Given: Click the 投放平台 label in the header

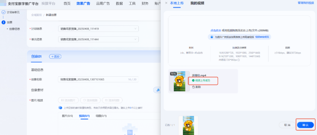Looking at the screenshot, I should (x=48, y=3).
